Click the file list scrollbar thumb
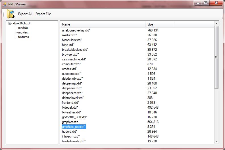The width and height of the screenshot is (225, 150). 216,57
